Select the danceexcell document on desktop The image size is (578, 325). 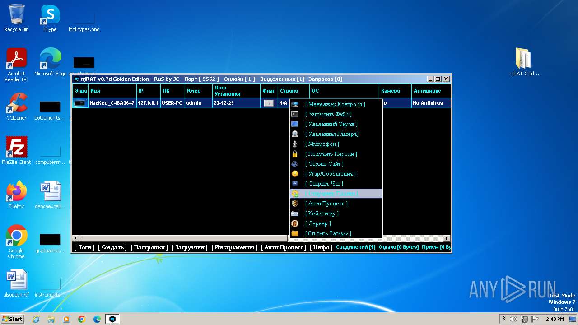pyautogui.click(x=50, y=195)
